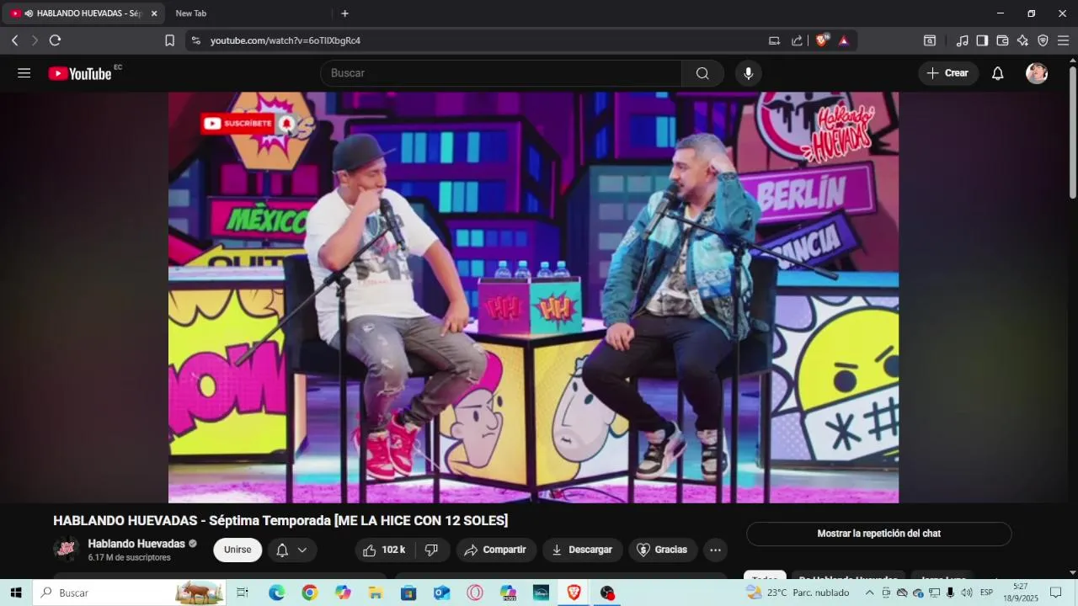Open the Hablando Huevadas channel name link
1078x606 pixels.
click(136, 544)
